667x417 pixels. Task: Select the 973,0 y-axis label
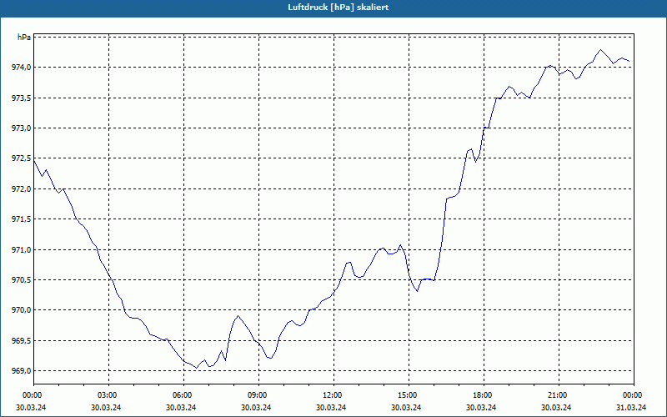pos(20,128)
